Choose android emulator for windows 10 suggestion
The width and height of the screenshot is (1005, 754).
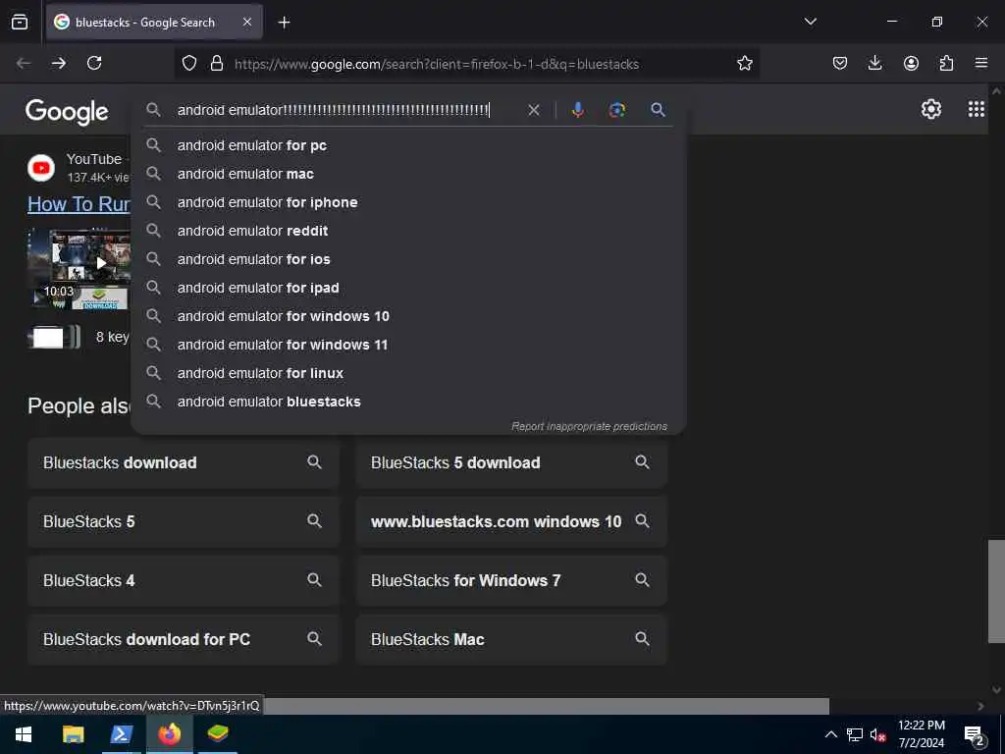[x=409, y=316]
